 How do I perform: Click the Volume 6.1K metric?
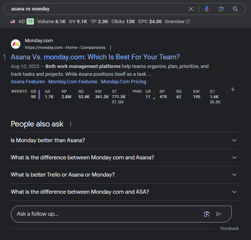[x=51, y=22]
